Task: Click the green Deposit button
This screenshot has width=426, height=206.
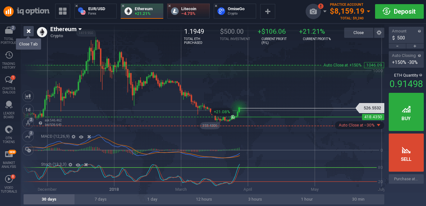Action: click(399, 11)
